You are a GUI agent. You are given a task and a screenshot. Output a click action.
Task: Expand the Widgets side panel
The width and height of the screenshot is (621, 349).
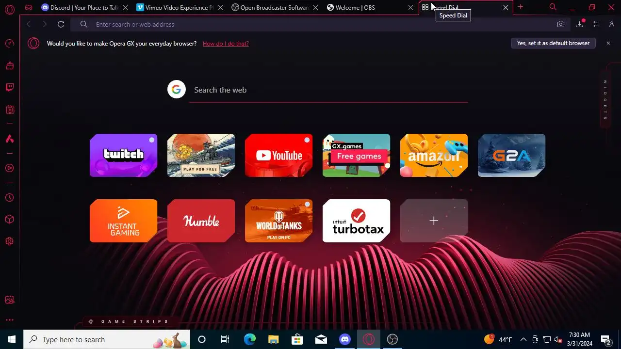605,100
